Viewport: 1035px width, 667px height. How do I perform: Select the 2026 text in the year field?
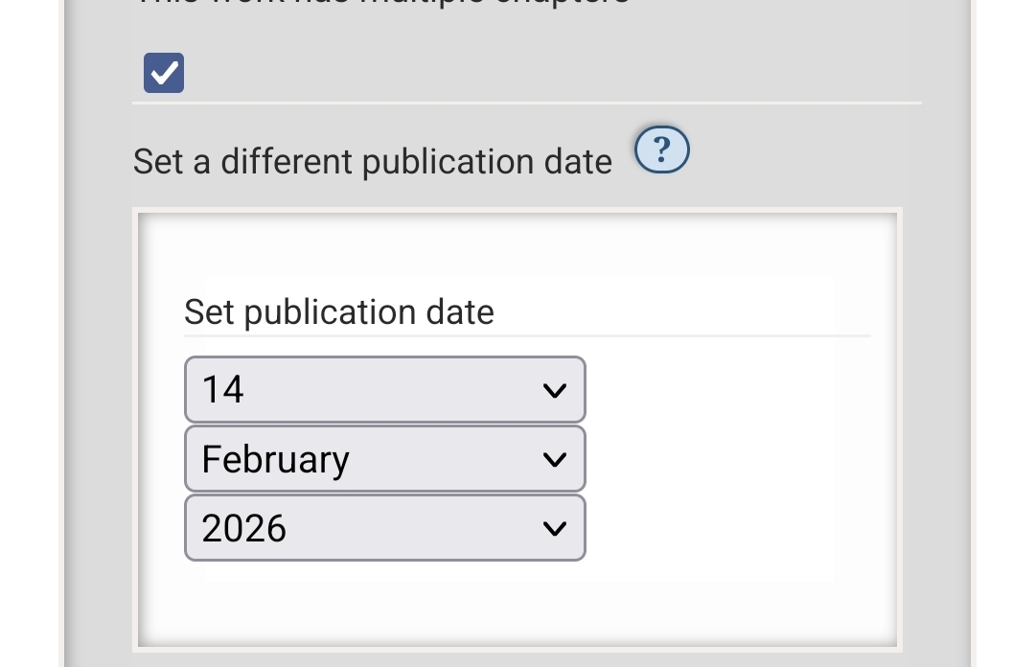click(x=244, y=528)
